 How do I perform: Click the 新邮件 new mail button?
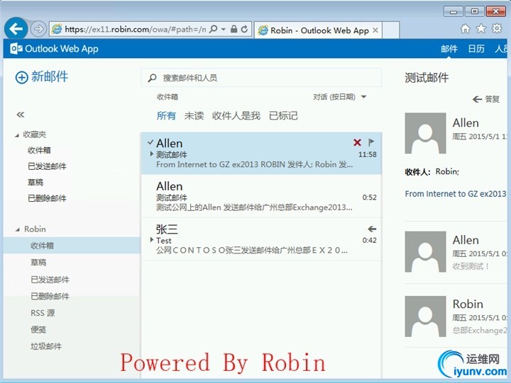[42, 77]
